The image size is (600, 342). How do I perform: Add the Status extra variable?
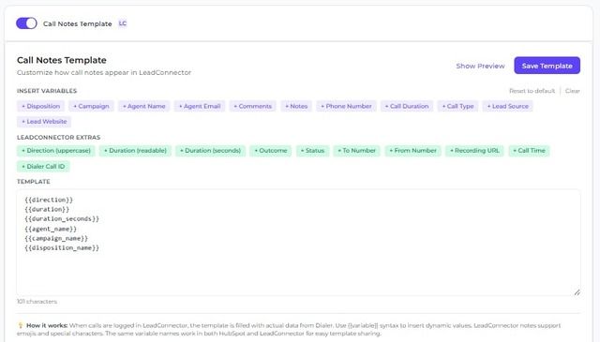pyautogui.click(x=312, y=150)
